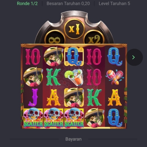Click the Besaran Taruhan 0,20 label
Screen dimensions: 147x147
coord(68,4)
